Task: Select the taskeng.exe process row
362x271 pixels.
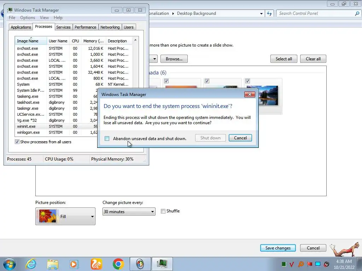Action: pyautogui.click(x=56, y=96)
